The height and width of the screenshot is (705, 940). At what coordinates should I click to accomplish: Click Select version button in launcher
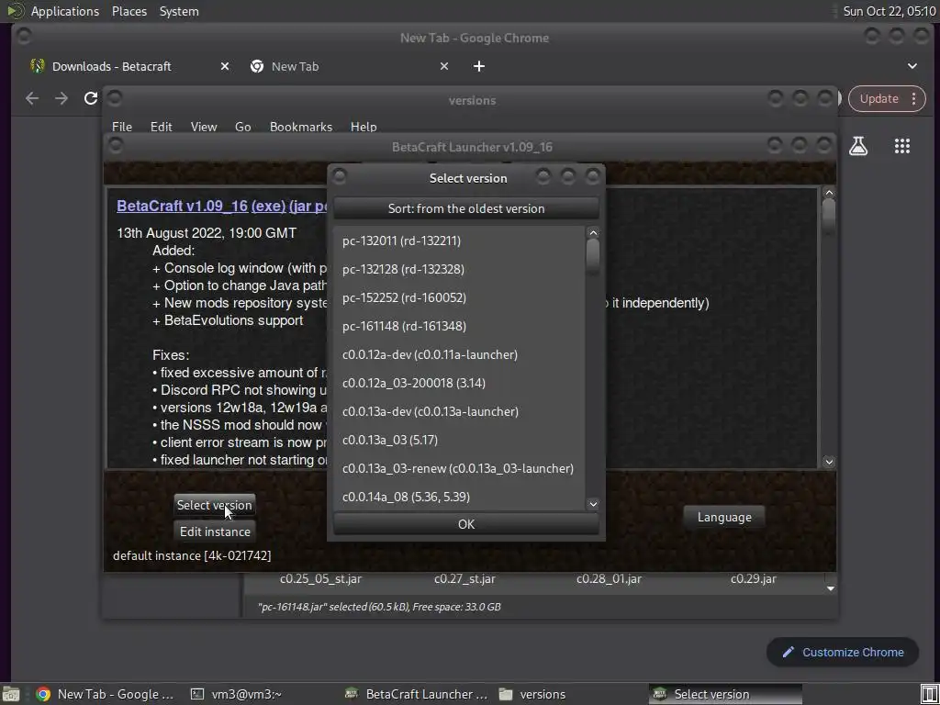pyautogui.click(x=215, y=505)
